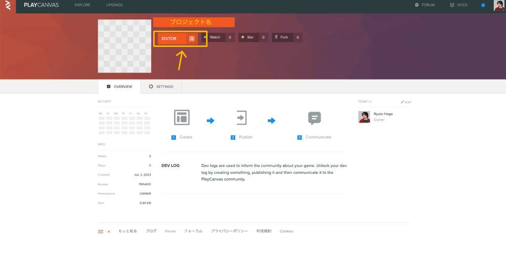The image size is (506, 253).
Task: Click the Star count 0
Action: coord(263,38)
